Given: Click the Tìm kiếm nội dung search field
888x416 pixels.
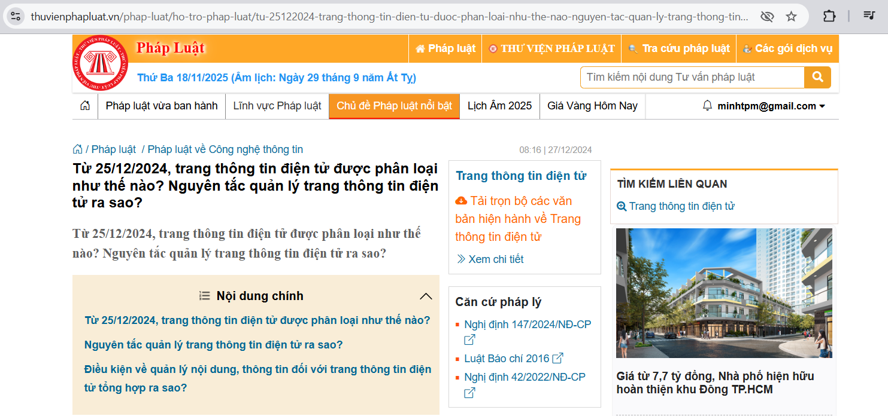Looking at the screenshot, I should (692, 77).
